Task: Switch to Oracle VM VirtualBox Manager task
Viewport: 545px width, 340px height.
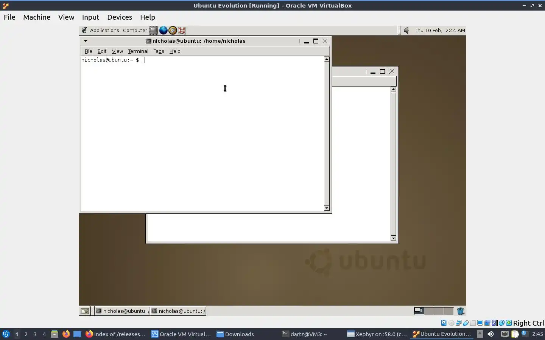Action: (x=181, y=334)
